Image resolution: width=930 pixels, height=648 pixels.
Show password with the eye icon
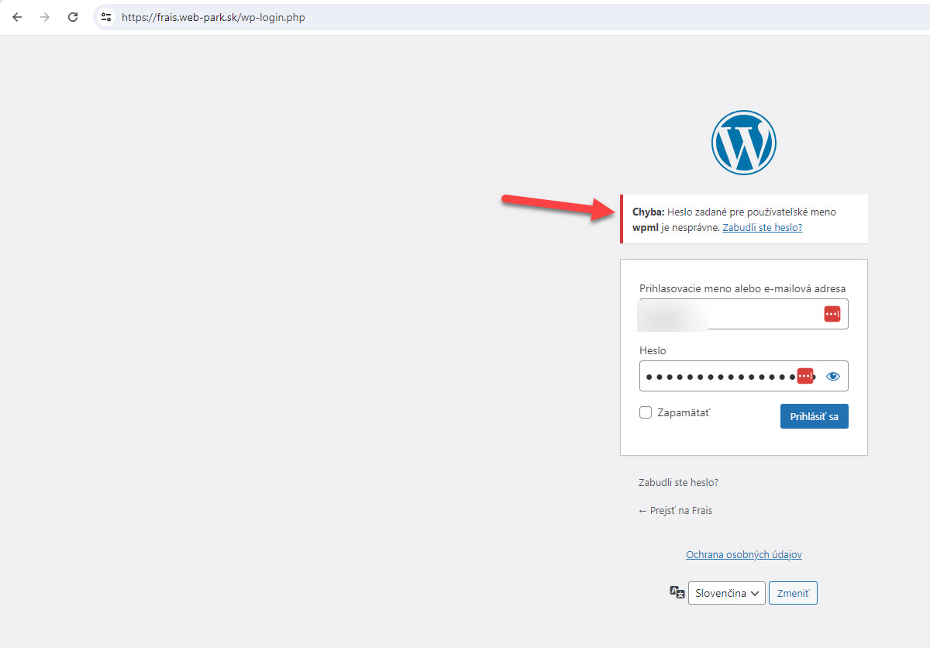833,376
